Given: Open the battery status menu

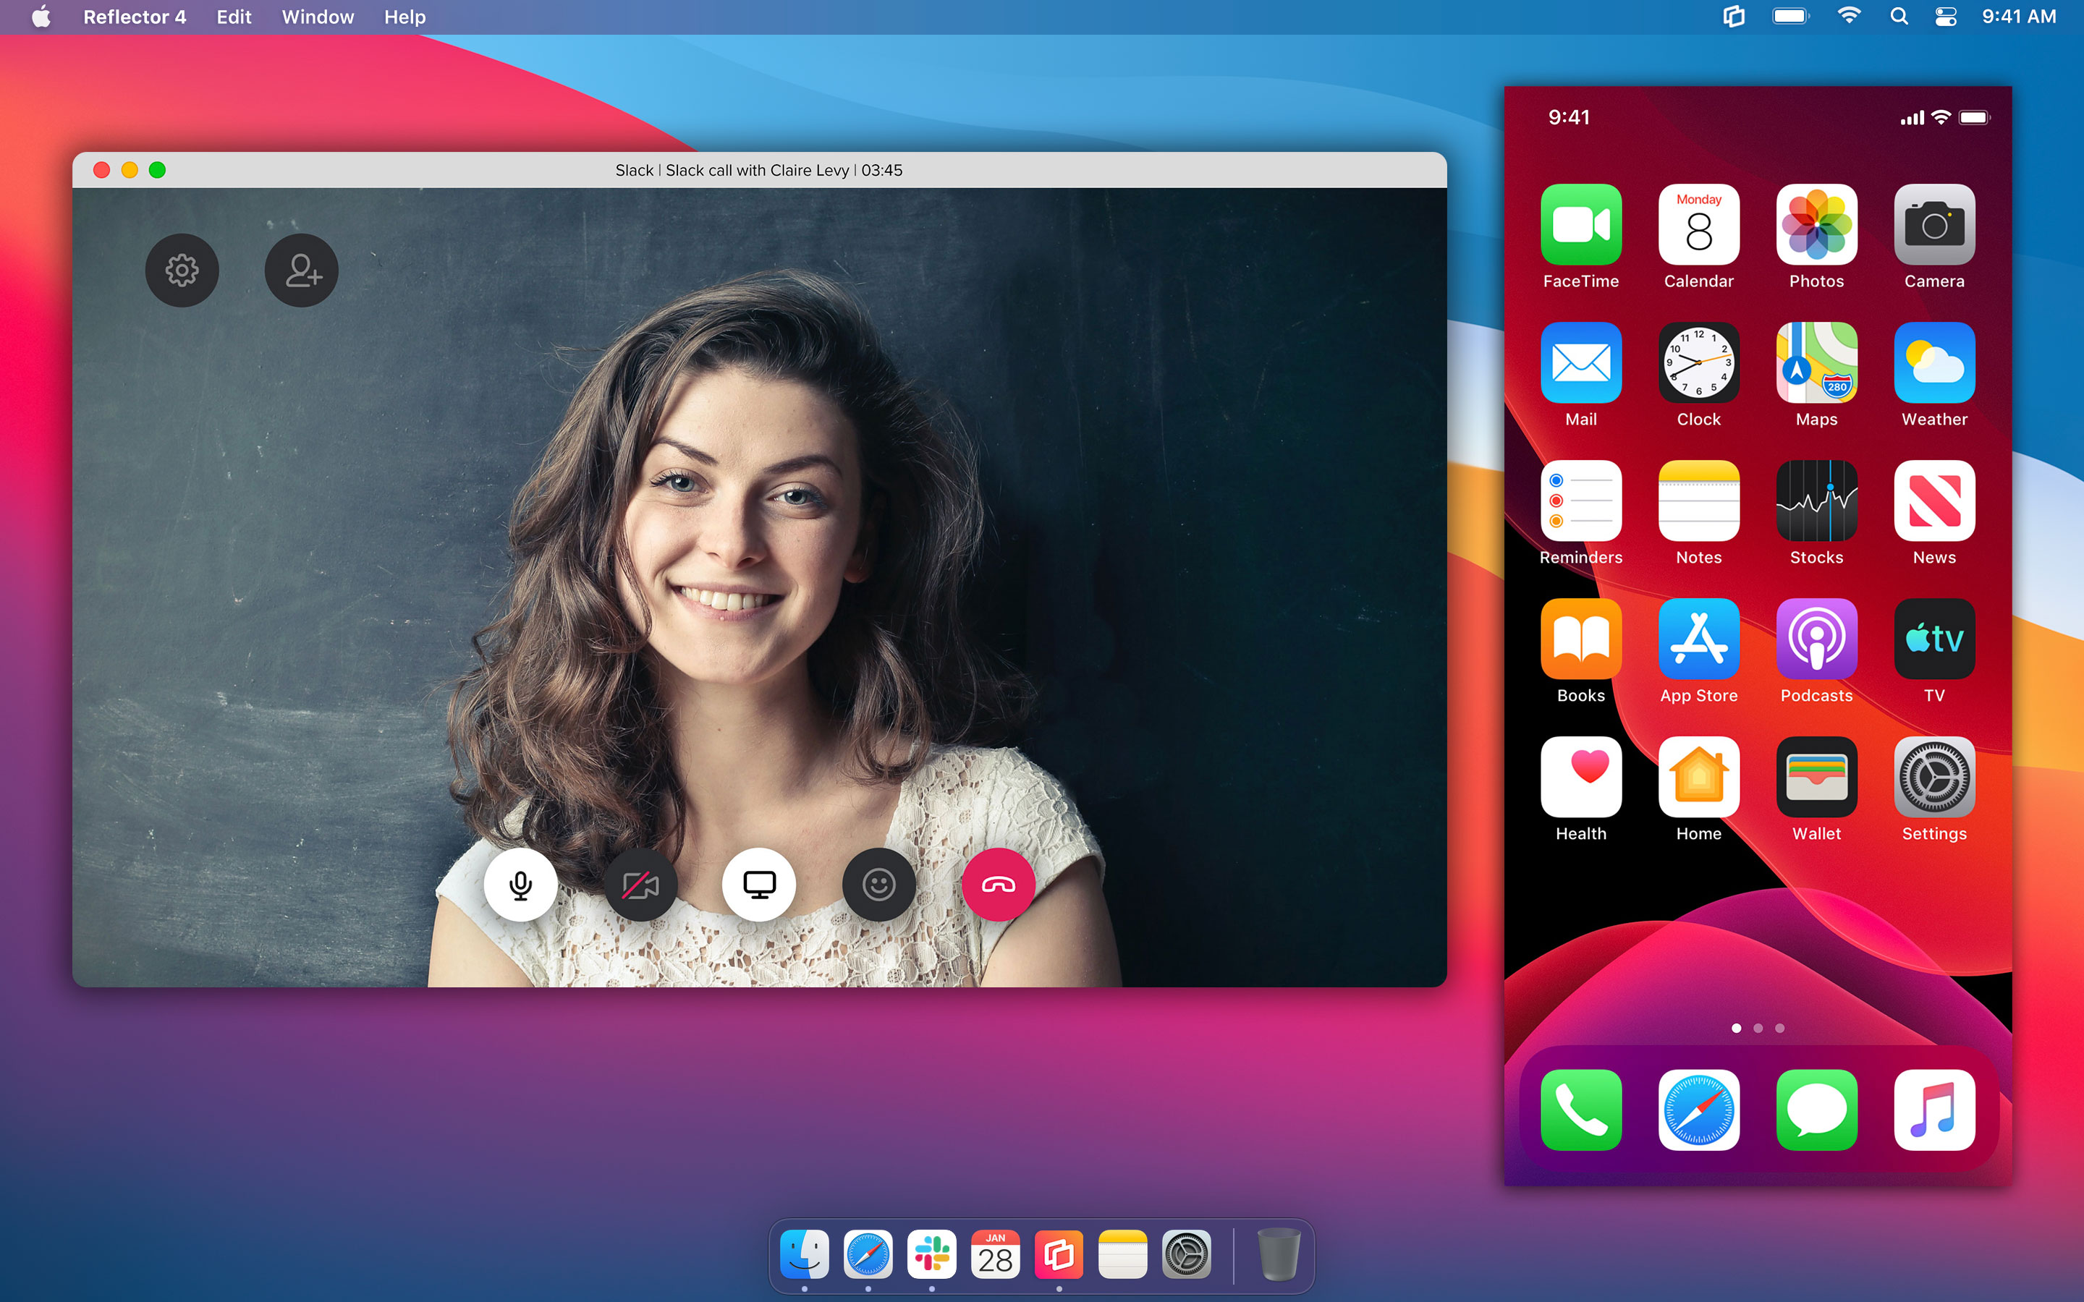Looking at the screenshot, I should point(1789,17).
